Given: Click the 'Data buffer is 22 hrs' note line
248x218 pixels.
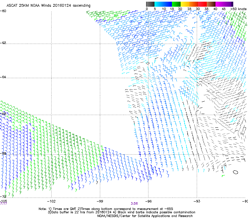Looking at the screenshot, I should [121, 212].
